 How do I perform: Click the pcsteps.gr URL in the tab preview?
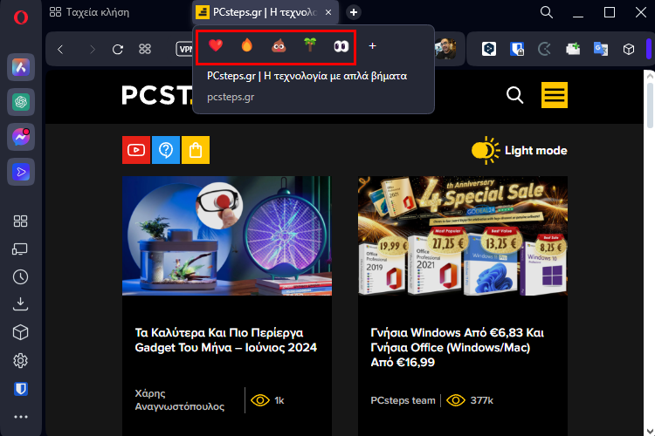point(231,97)
